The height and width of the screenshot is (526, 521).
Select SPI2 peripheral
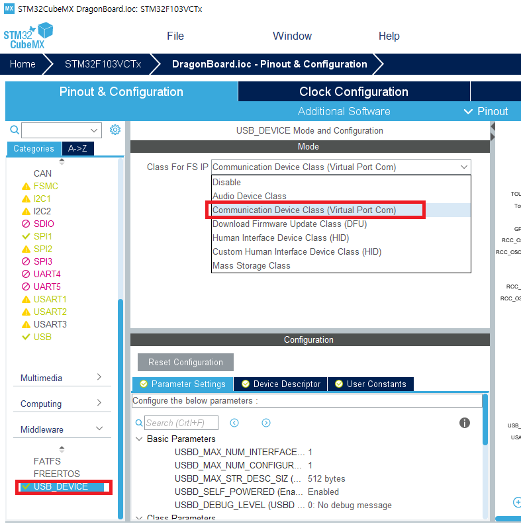point(42,249)
